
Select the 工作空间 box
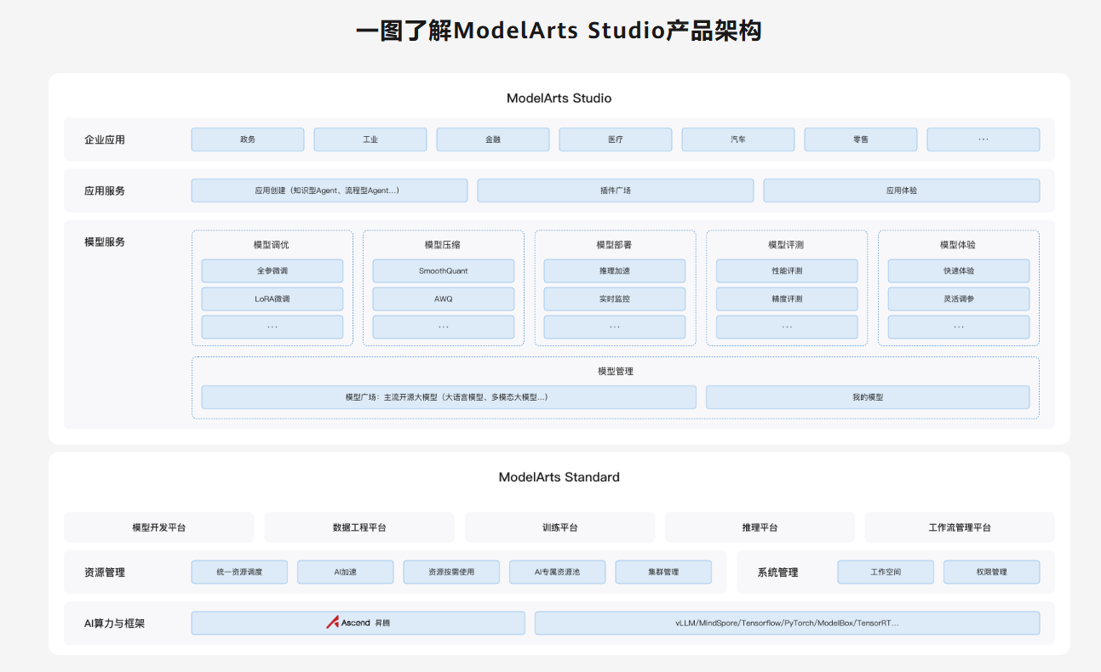click(x=886, y=572)
